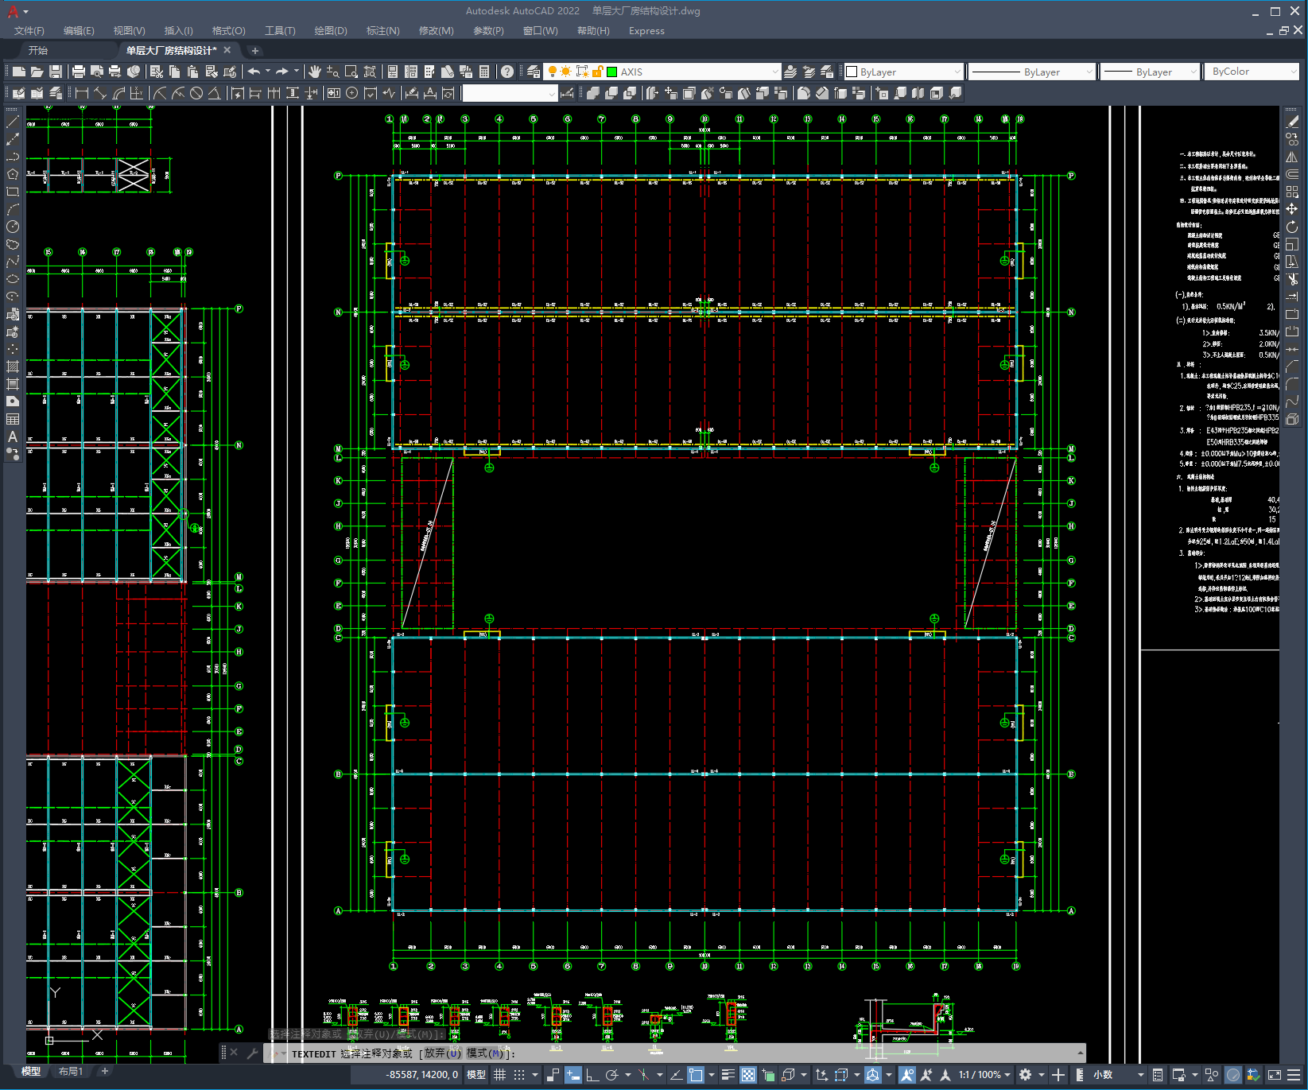1308x1090 pixels.
Task: Toggle lineweight display in status bar
Action: coord(728,1075)
